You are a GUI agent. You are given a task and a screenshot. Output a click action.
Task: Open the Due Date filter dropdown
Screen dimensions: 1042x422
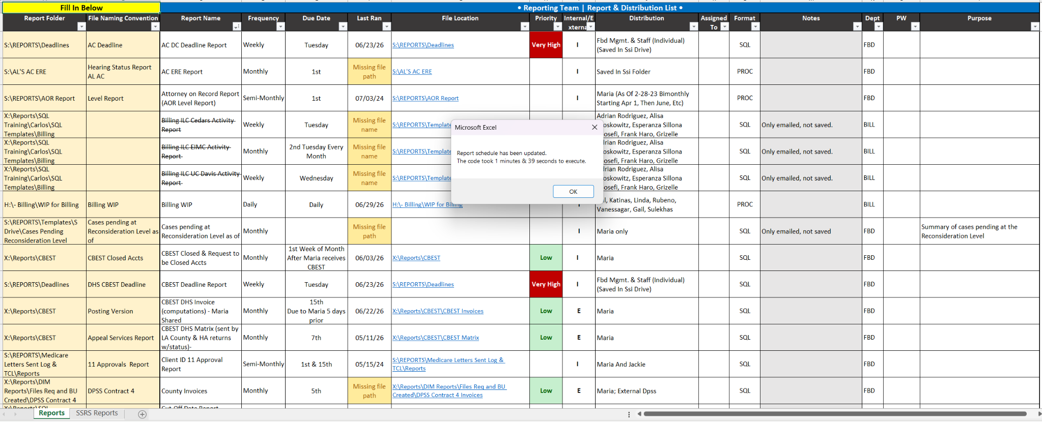pyautogui.click(x=343, y=26)
